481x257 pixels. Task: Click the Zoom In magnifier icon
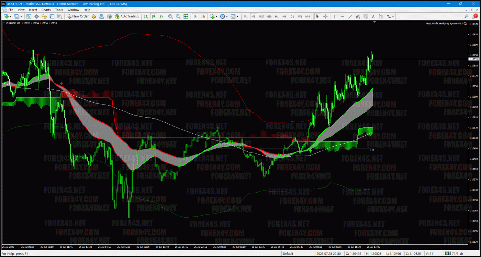pos(170,16)
